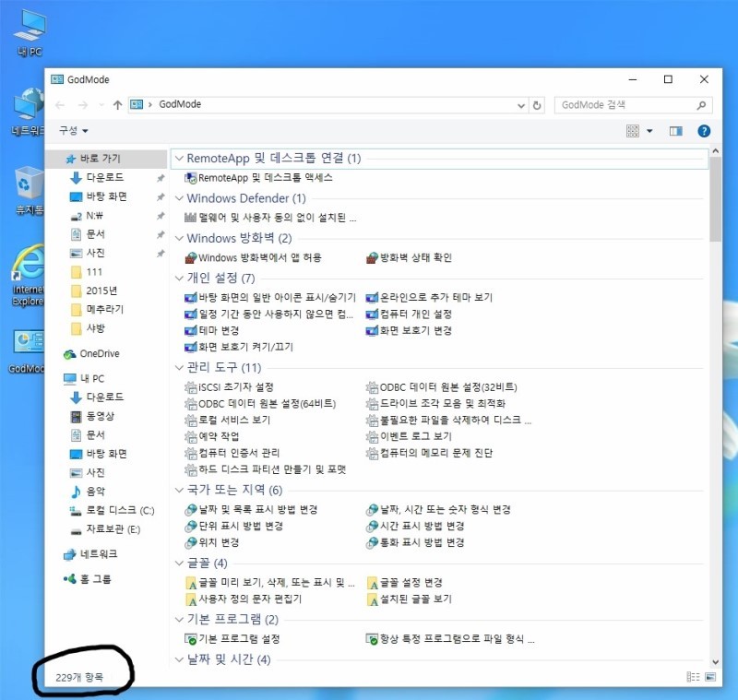Collapse the 글꼴 group
The height and width of the screenshot is (700, 738).
click(179, 564)
